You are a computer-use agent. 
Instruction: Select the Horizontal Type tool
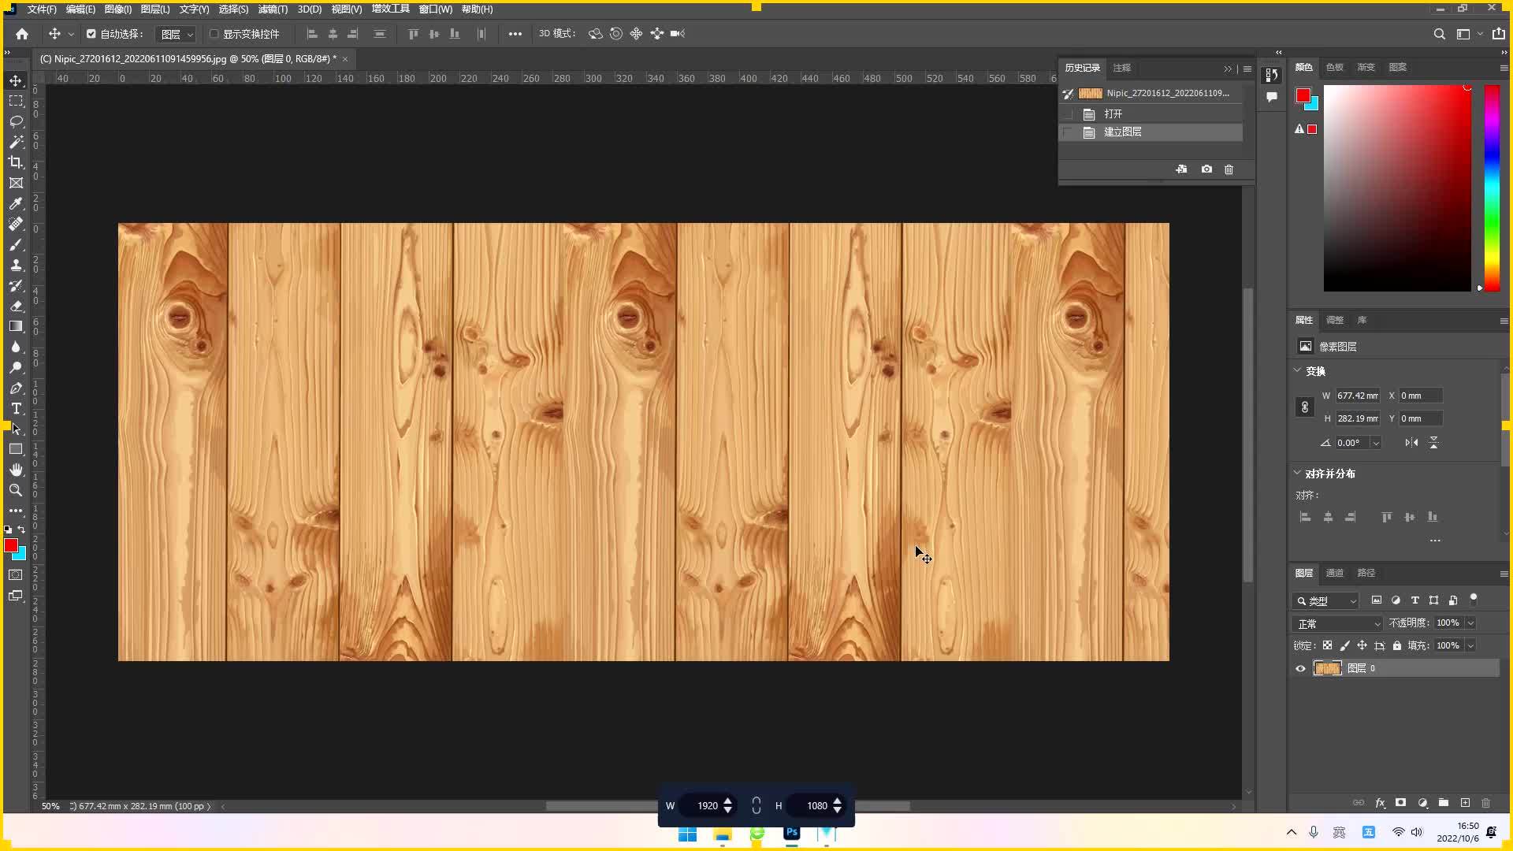tap(16, 408)
